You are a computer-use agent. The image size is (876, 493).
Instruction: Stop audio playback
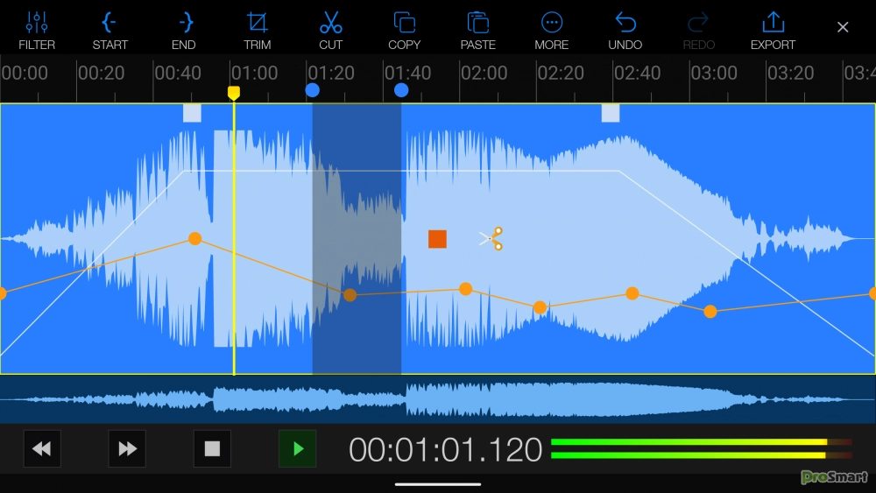pos(212,449)
